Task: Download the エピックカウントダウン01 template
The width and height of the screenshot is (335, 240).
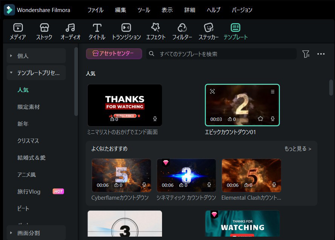Action: tap(272, 119)
